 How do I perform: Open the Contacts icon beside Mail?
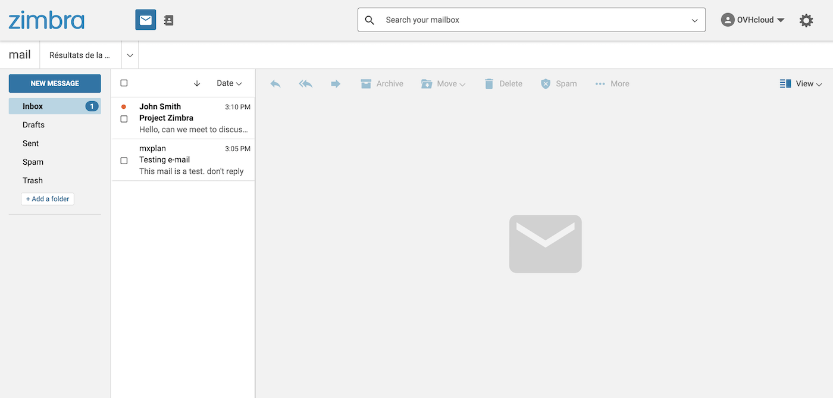pos(168,20)
